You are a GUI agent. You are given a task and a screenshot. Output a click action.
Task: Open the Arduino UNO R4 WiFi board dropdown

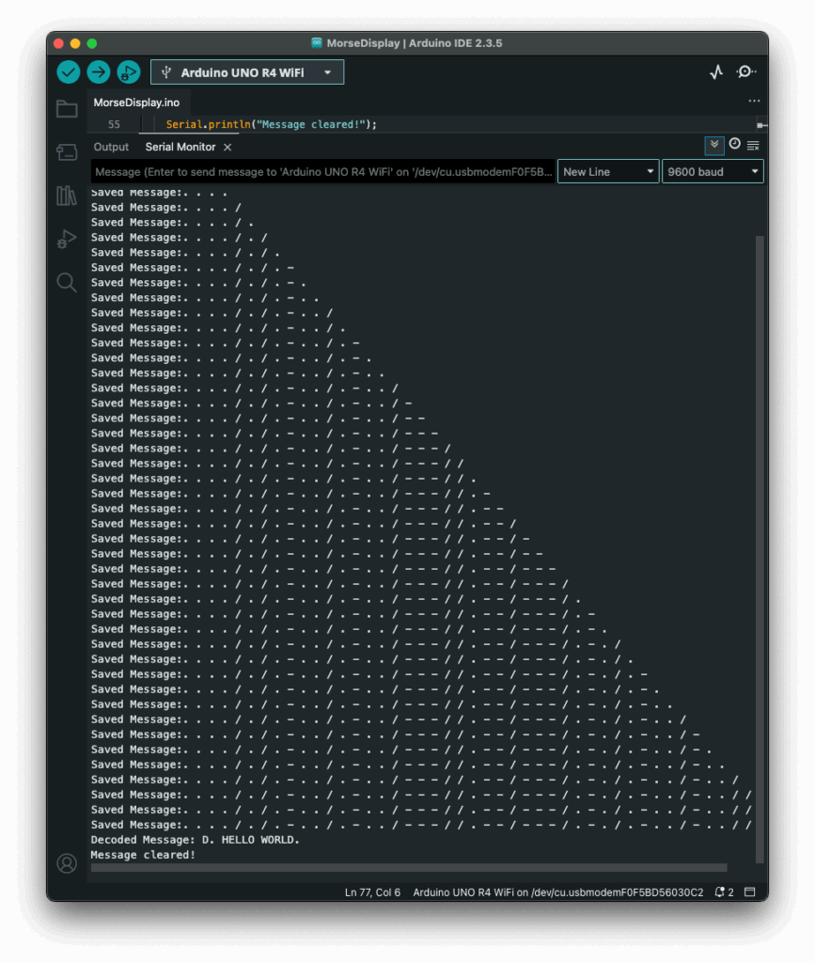tap(247, 72)
